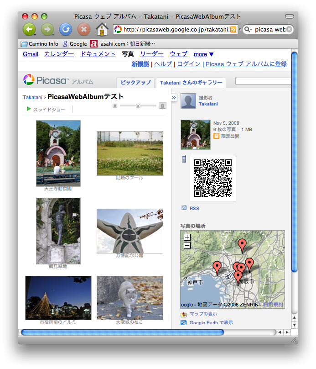This screenshot has height=369, width=316.
Task: Open ヘルプ link
Action: (163, 64)
